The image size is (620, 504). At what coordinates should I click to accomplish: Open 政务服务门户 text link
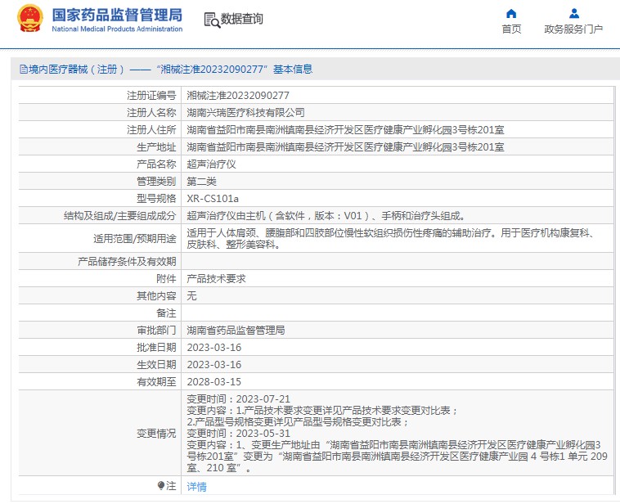[x=573, y=29]
